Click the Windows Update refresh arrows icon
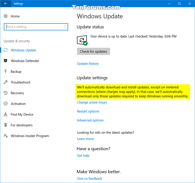 click(6, 50)
